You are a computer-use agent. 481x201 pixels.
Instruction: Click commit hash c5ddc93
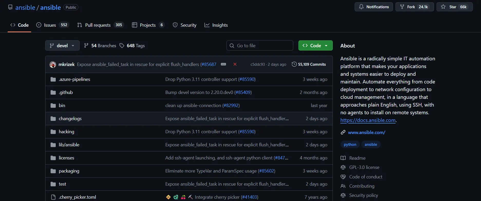coord(258,64)
